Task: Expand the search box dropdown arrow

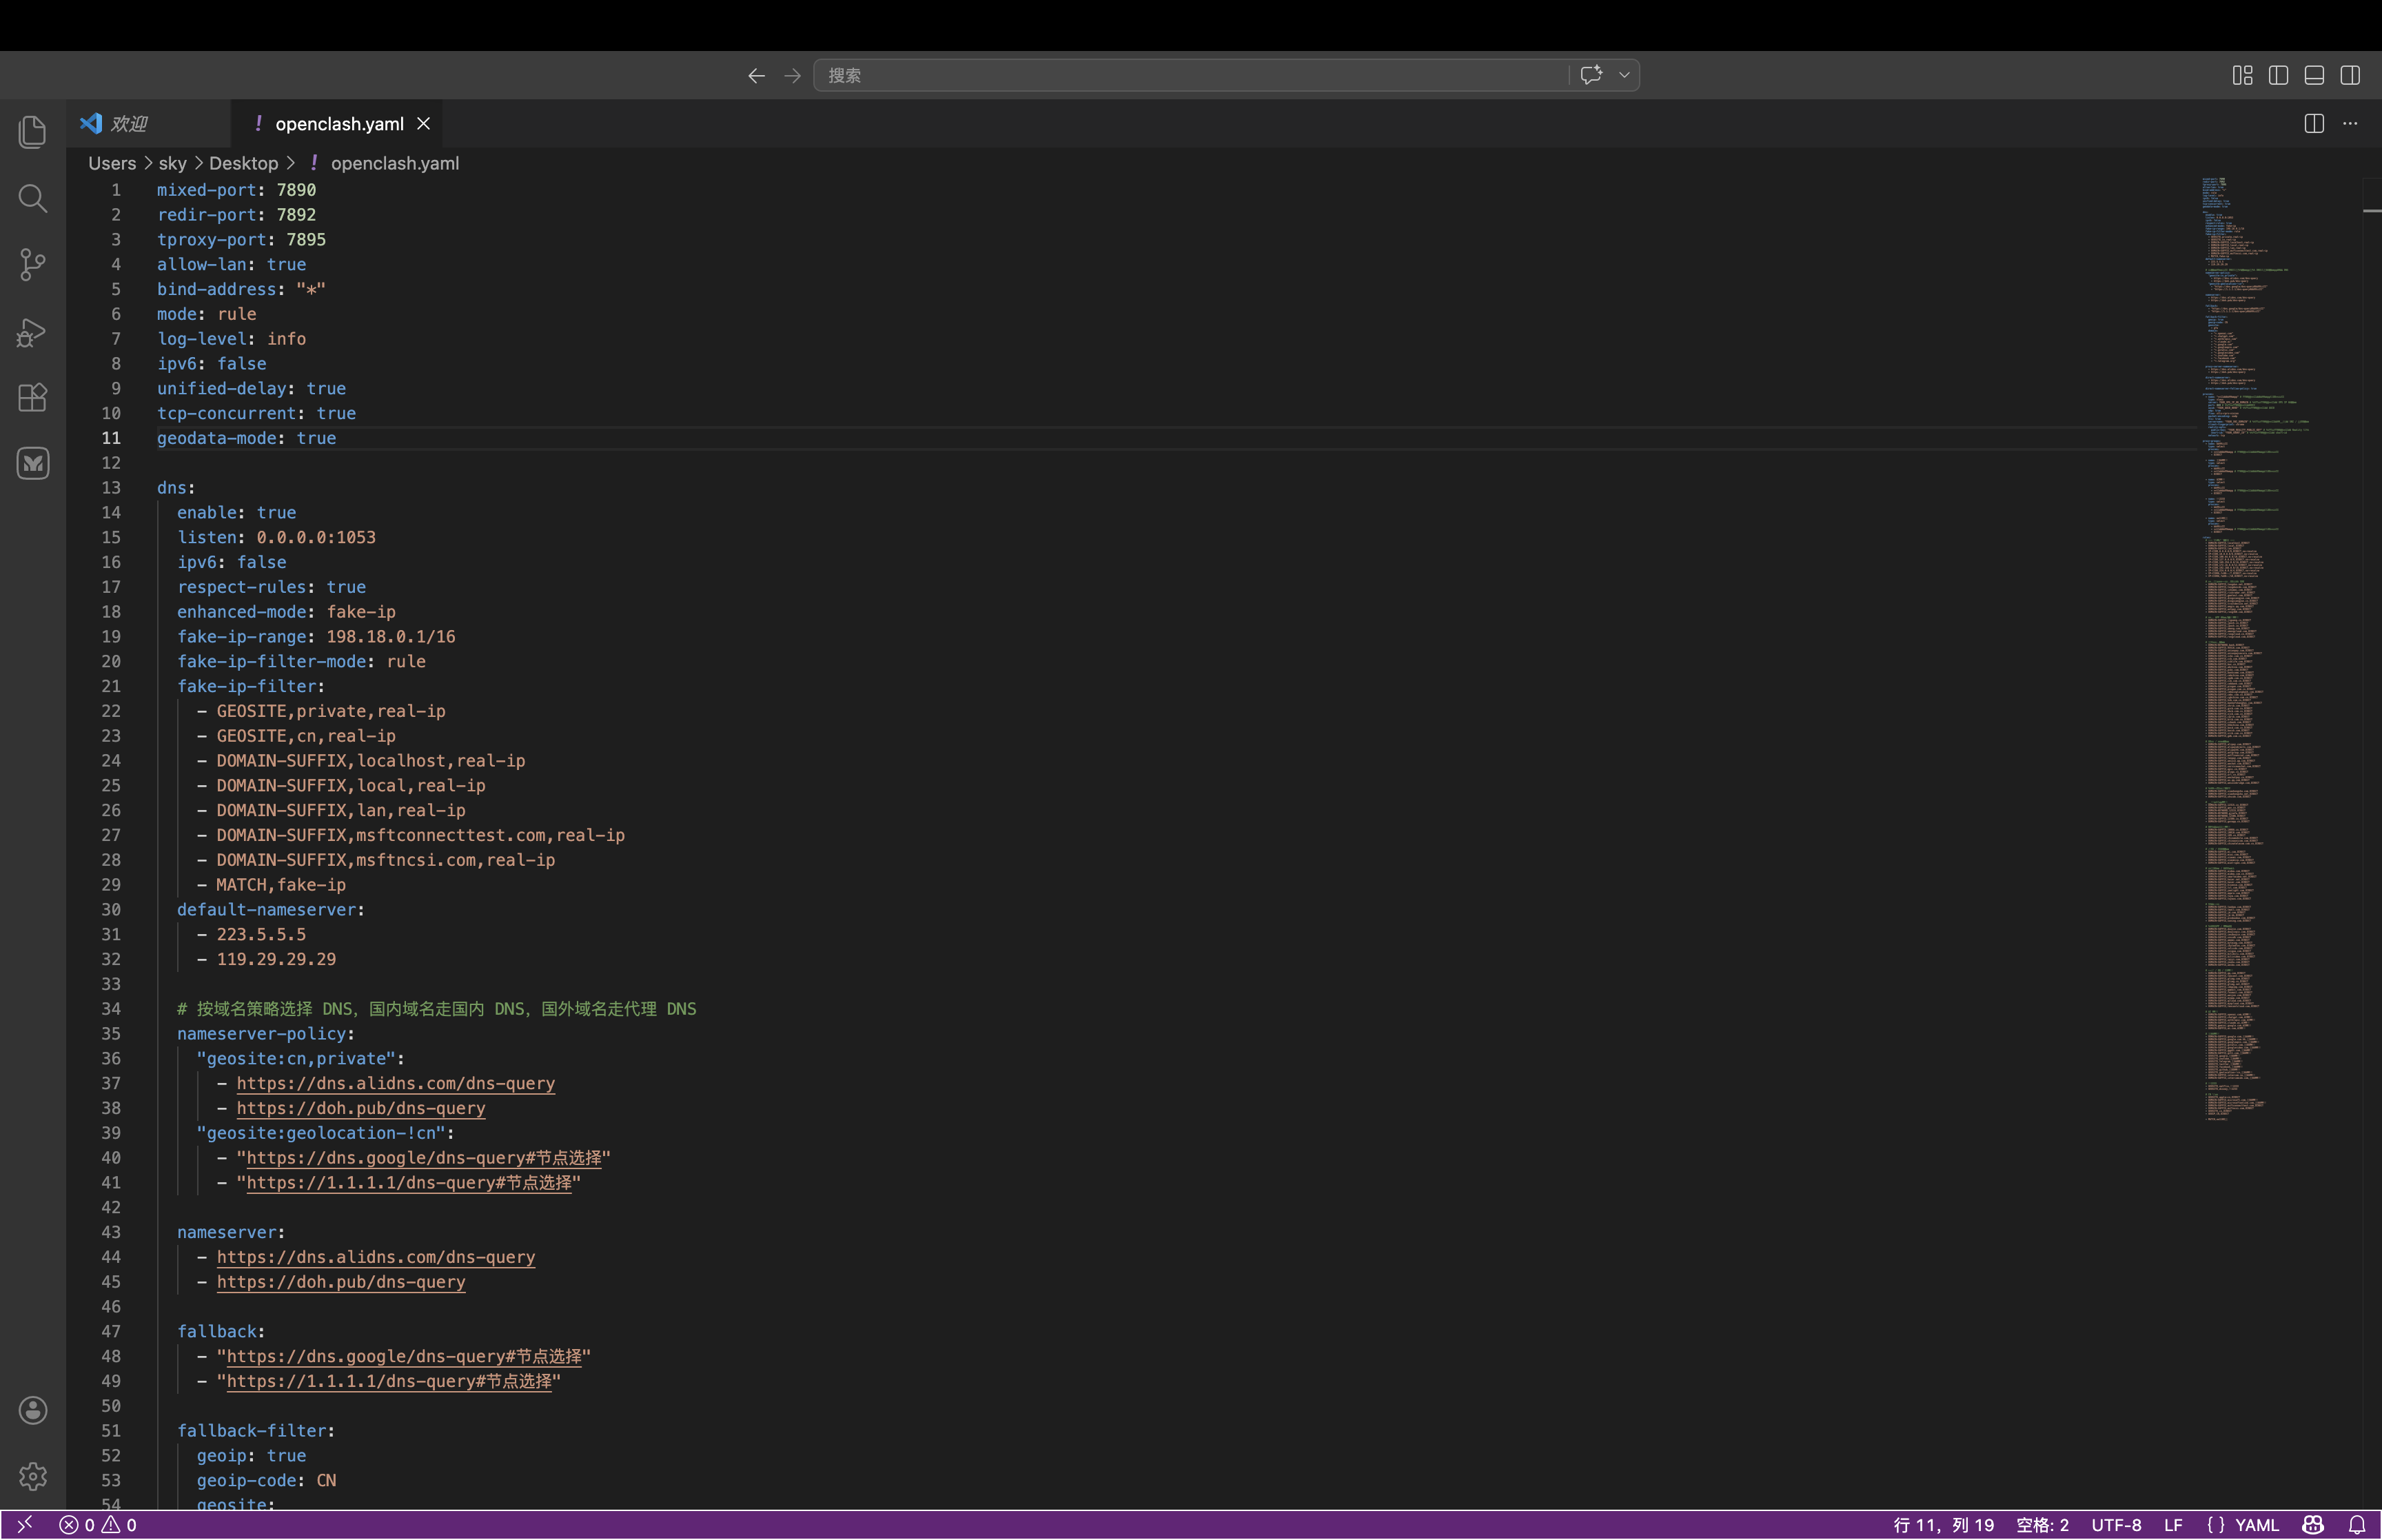Action: click(x=1623, y=75)
